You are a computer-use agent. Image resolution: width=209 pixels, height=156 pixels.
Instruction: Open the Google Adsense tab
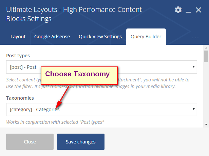click(x=52, y=37)
